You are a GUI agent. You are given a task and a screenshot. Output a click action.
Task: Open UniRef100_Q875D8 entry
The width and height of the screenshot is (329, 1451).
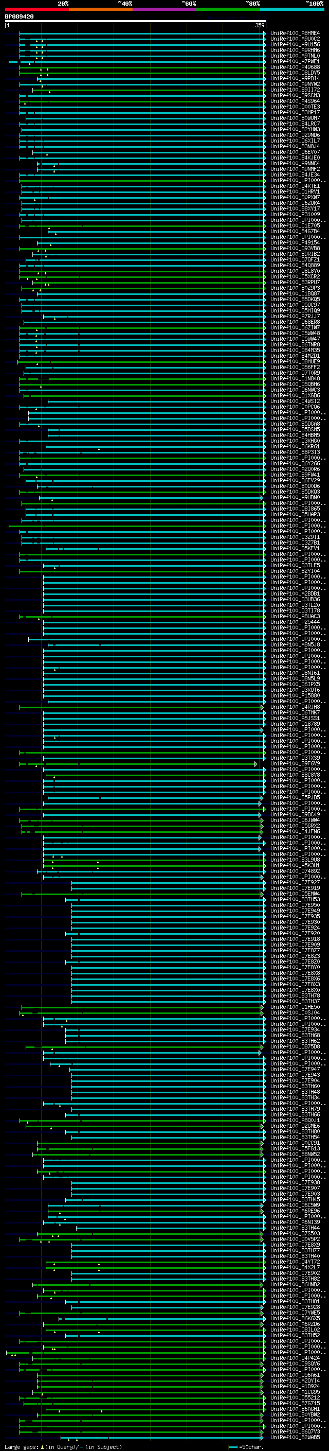(295, 1046)
